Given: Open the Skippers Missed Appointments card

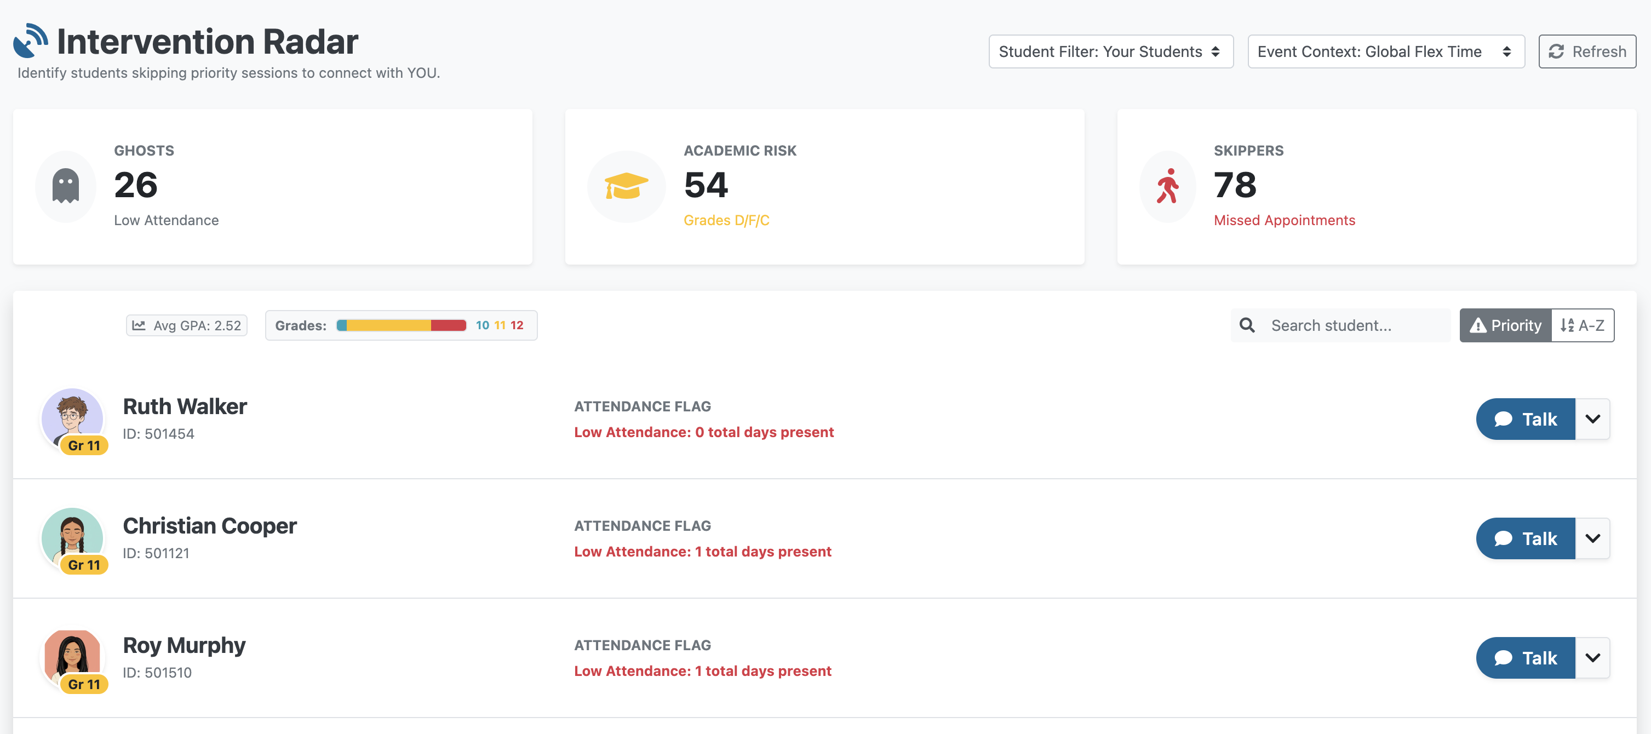Looking at the screenshot, I should [x=1376, y=186].
